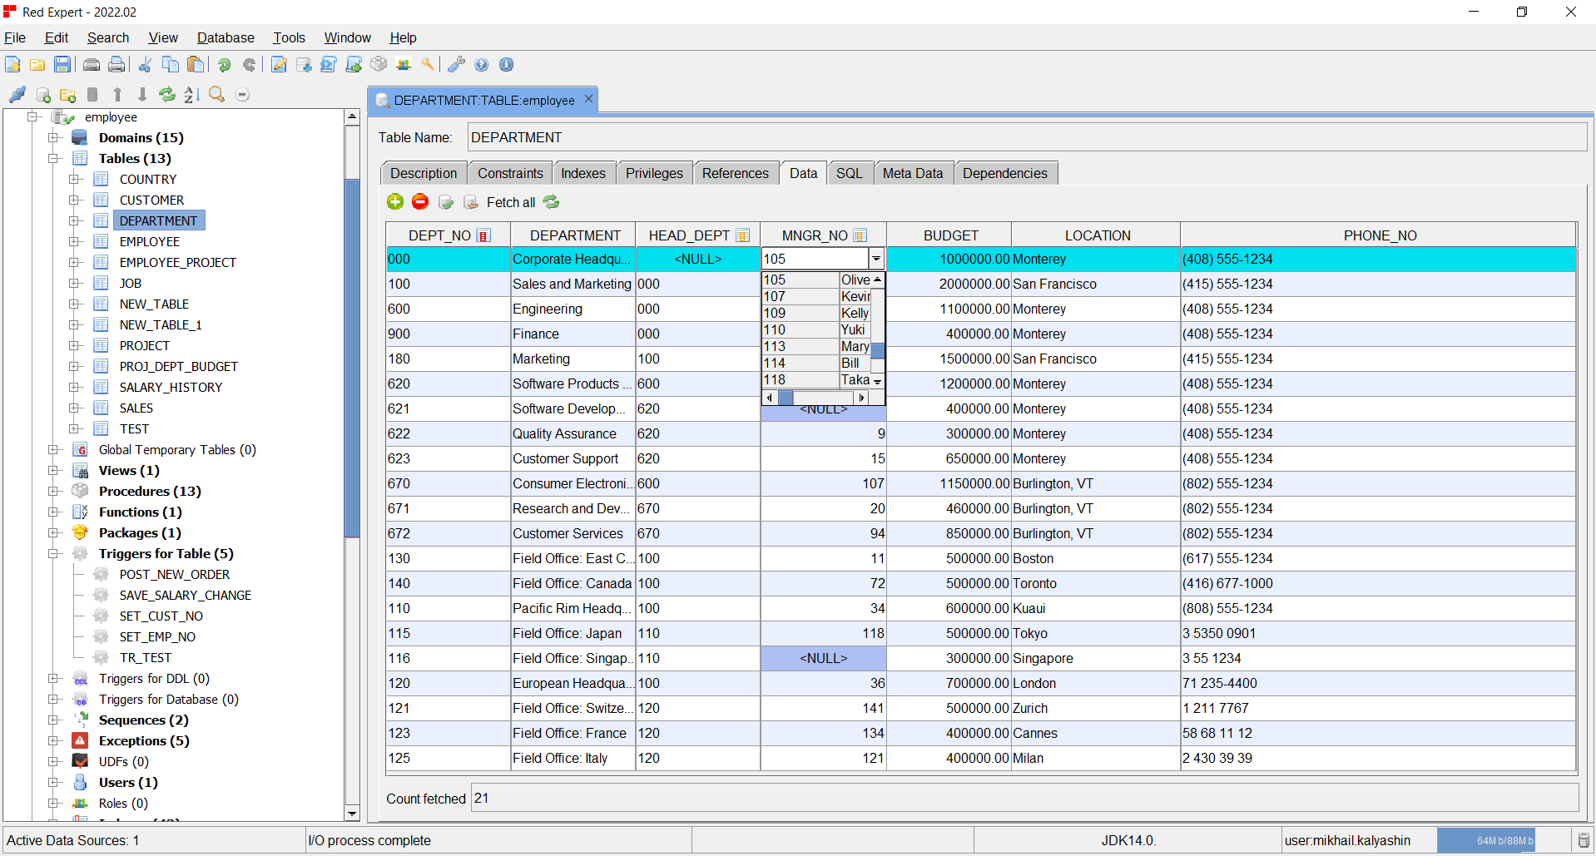The height and width of the screenshot is (856, 1596).
Task: Add a new row with green plus
Action: point(395,202)
